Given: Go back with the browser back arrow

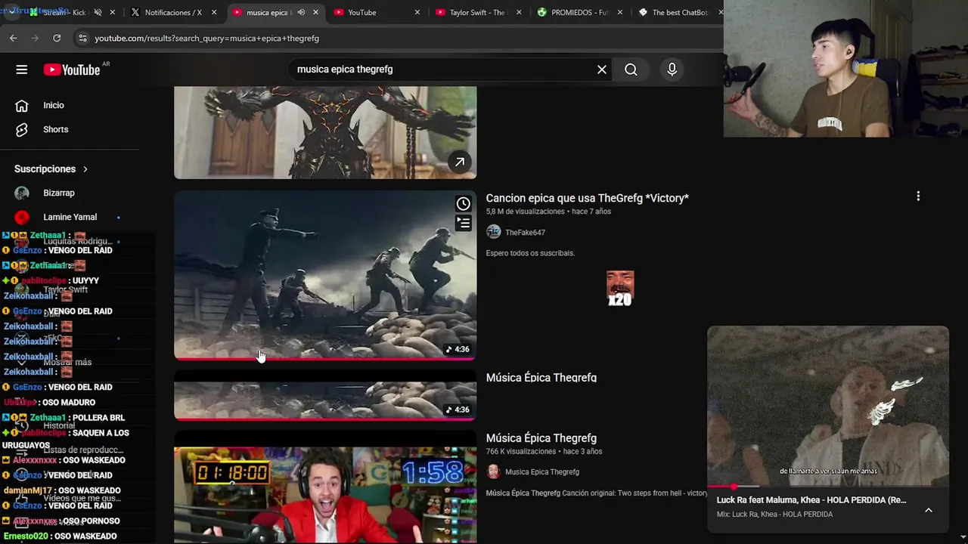Looking at the screenshot, I should [14, 38].
